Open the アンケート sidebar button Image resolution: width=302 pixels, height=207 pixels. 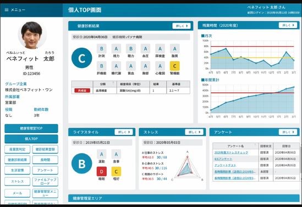tap(45, 170)
